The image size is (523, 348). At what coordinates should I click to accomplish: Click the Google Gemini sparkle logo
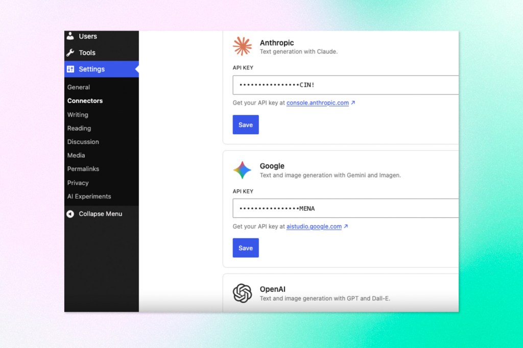tap(242, 170)
